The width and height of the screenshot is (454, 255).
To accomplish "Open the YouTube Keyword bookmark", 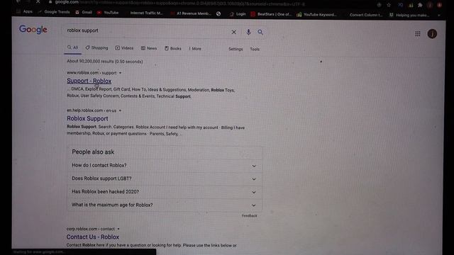I will tap(316, 14).
